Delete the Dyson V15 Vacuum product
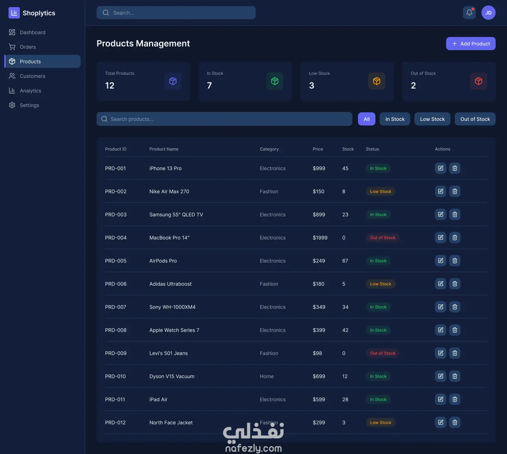507x454 pixels. 455,376
